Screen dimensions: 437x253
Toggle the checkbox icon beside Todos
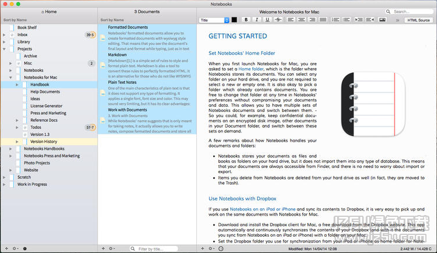[x=25, y=127]
